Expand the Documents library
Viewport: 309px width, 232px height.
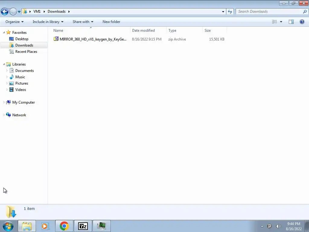pyautogui.click(x=7, y=70)
